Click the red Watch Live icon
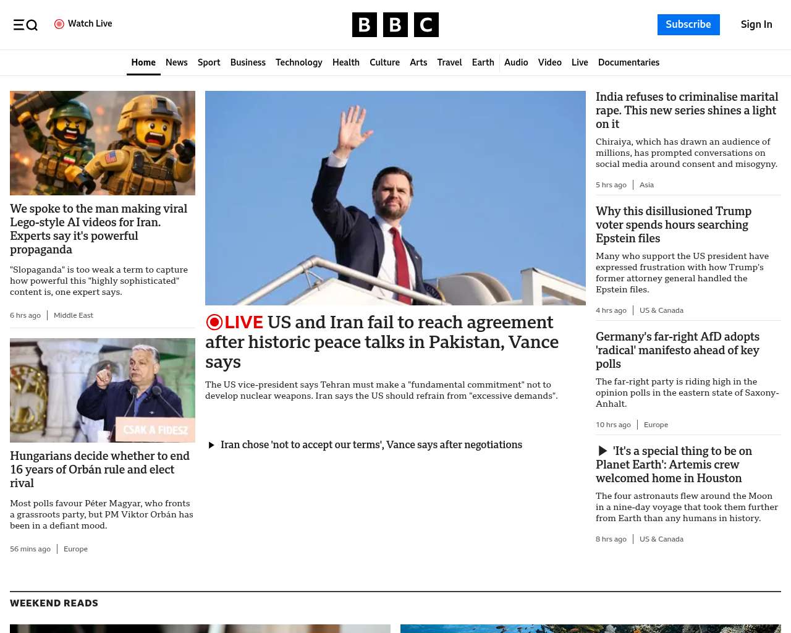This screenshot has width=791, height=633. [x=59, y=24]
